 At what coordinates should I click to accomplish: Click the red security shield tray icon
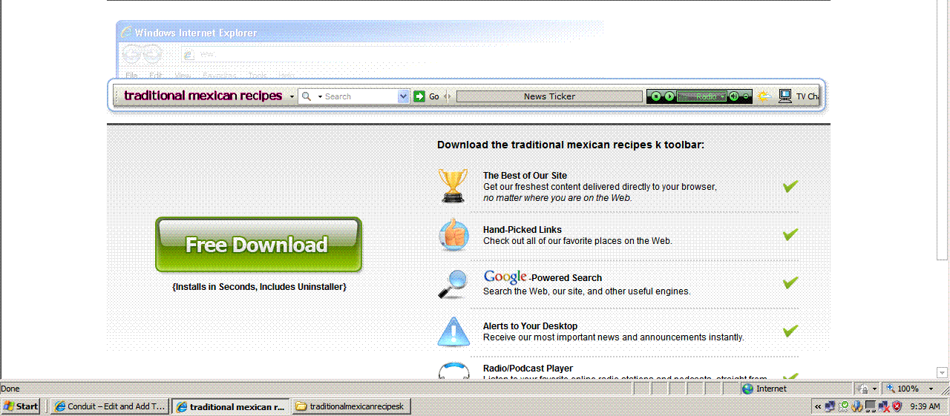(897, 406)
